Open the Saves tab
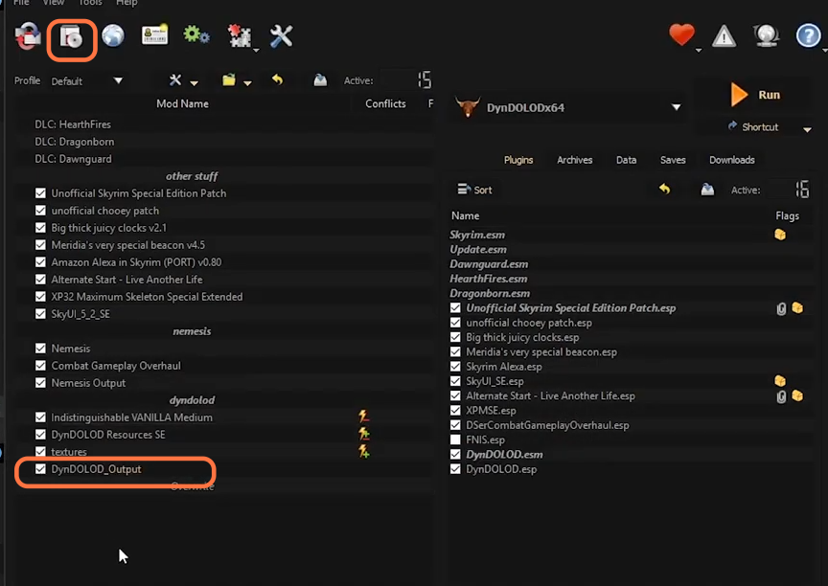This screenshot has height=586, width=828. click(x=673, y=160)
